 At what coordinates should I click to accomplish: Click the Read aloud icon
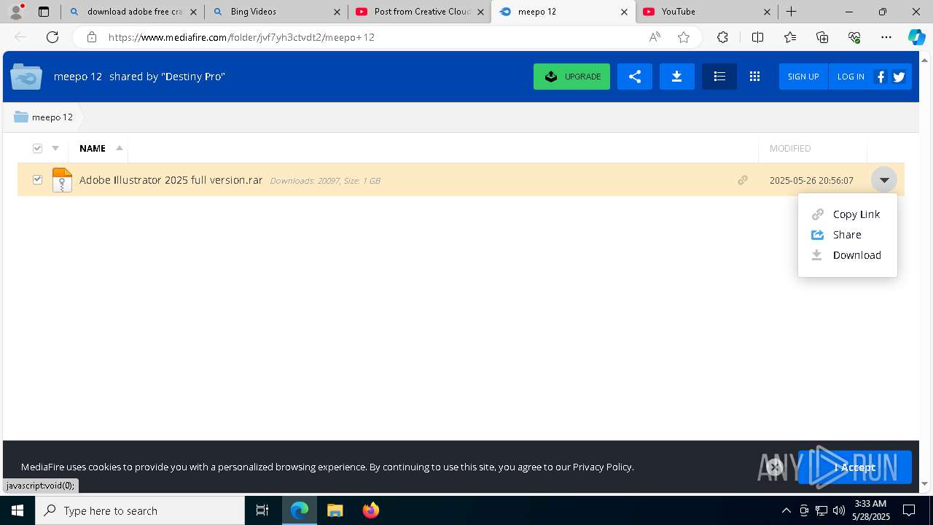click(x=655, y=37)
